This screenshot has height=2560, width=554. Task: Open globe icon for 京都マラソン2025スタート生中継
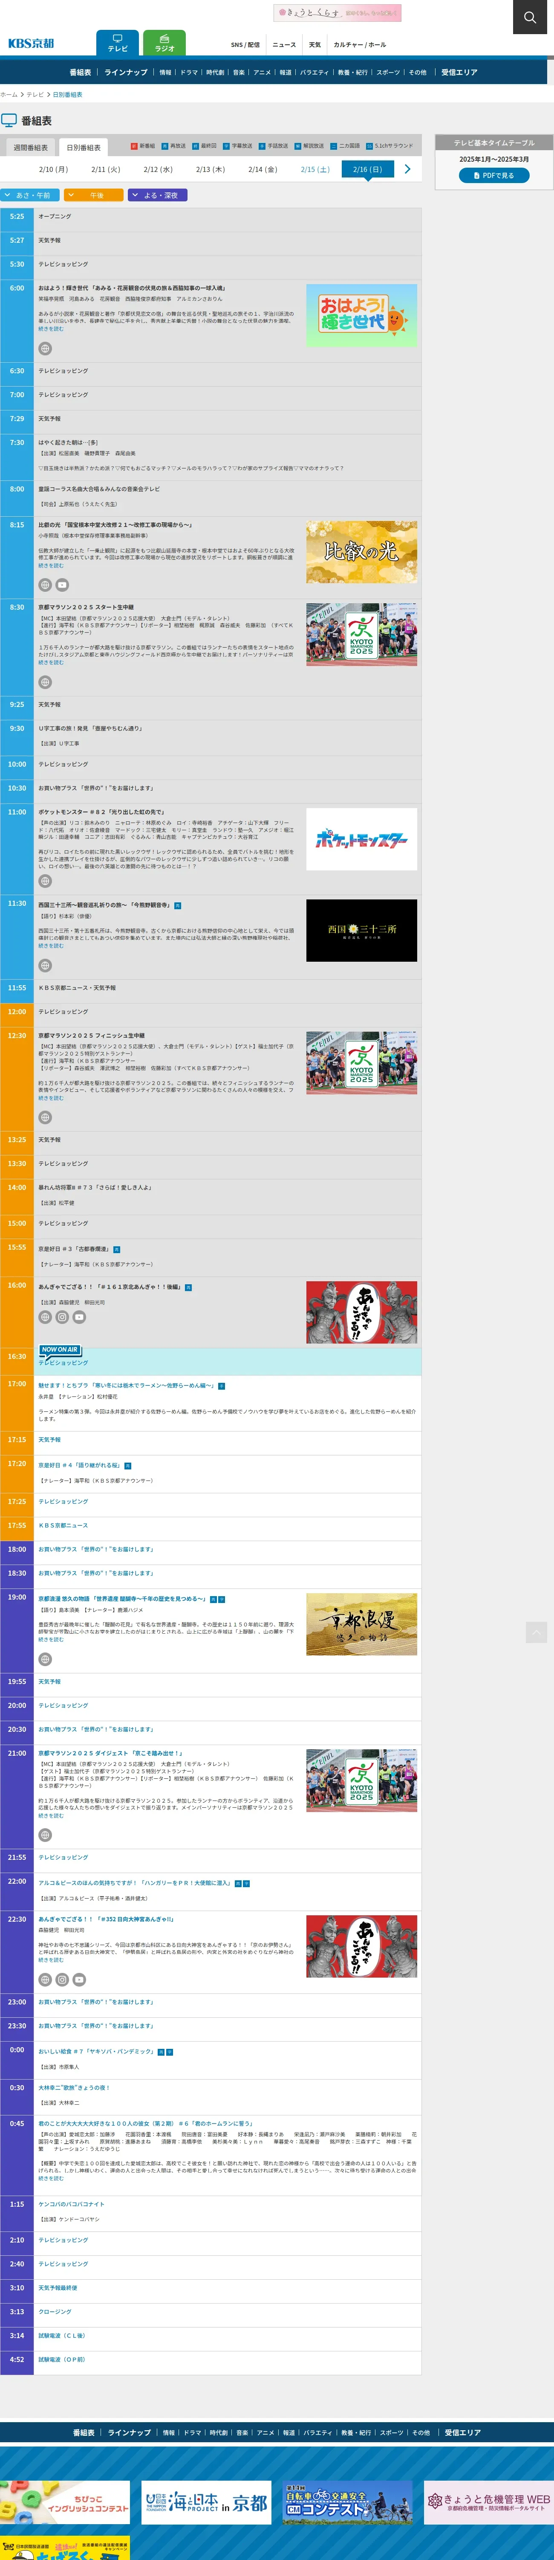45,682
